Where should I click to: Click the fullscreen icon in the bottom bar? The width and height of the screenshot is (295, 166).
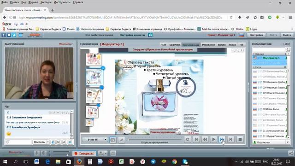tap(113, 153)
